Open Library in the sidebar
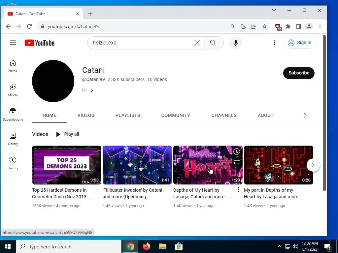338x253 pixels. (13, 139)
